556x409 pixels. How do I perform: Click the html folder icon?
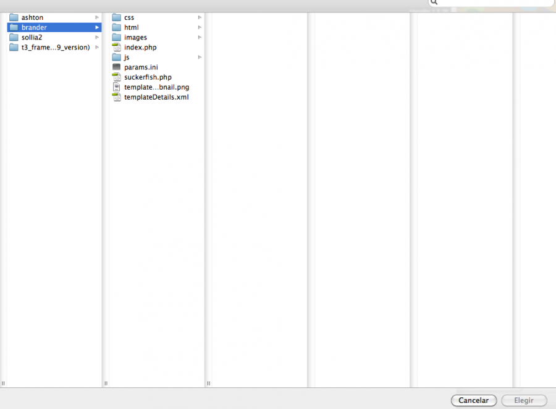pyautogui.click(x=117, y=27)
